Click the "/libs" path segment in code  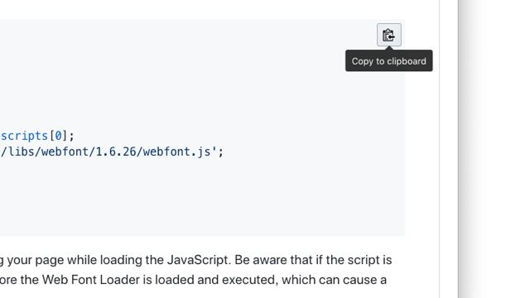click(17, 151)
